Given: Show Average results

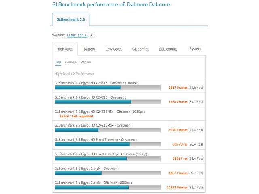Looking at the screenshot, I should pos(70,62).
